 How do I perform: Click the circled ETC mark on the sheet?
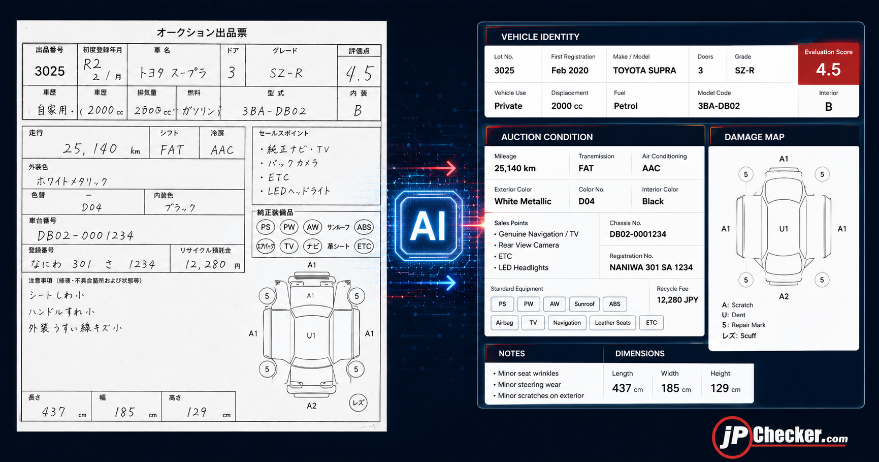[x=364, y=247]
